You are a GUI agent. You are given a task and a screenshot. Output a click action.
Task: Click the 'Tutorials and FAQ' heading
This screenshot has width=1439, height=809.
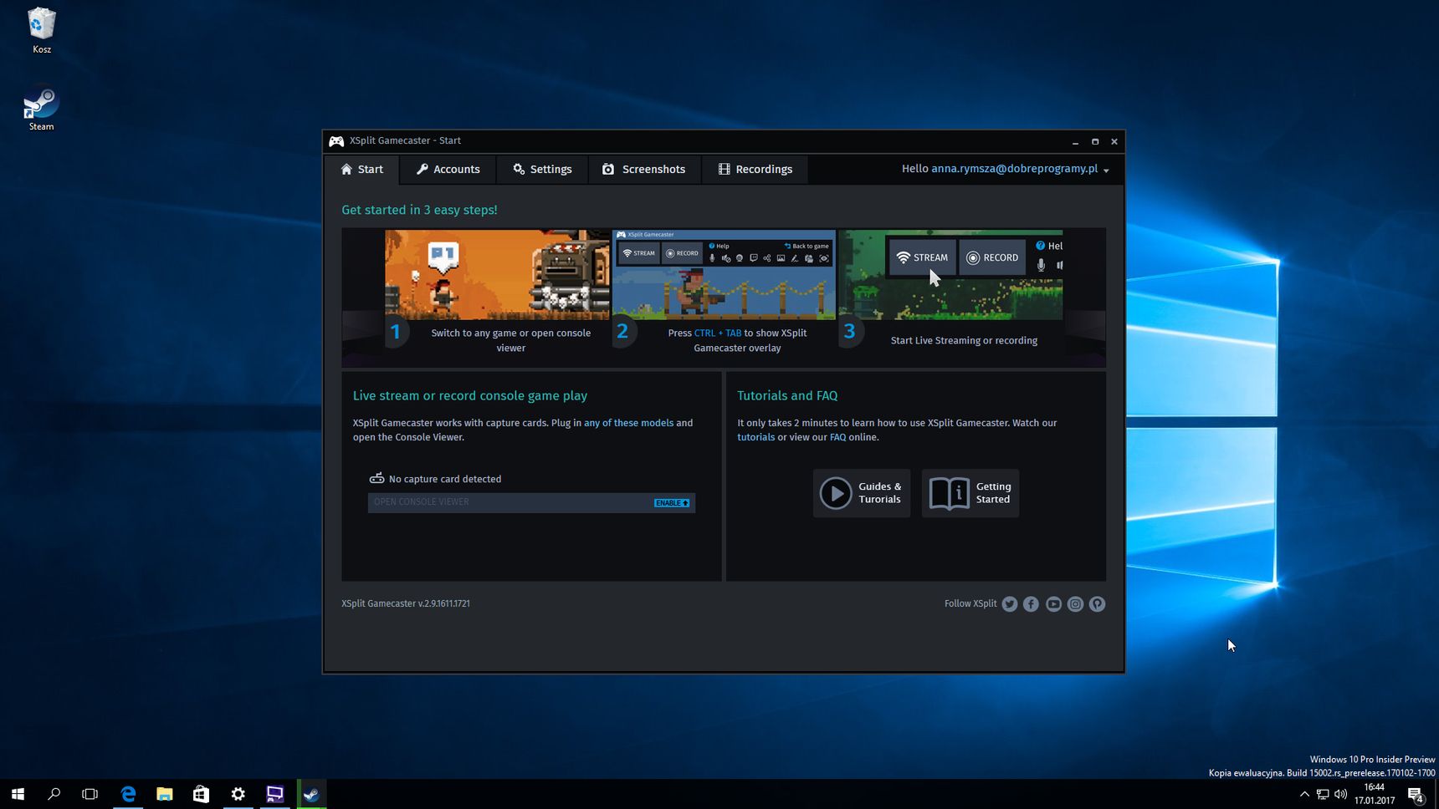tap(787, 395)
